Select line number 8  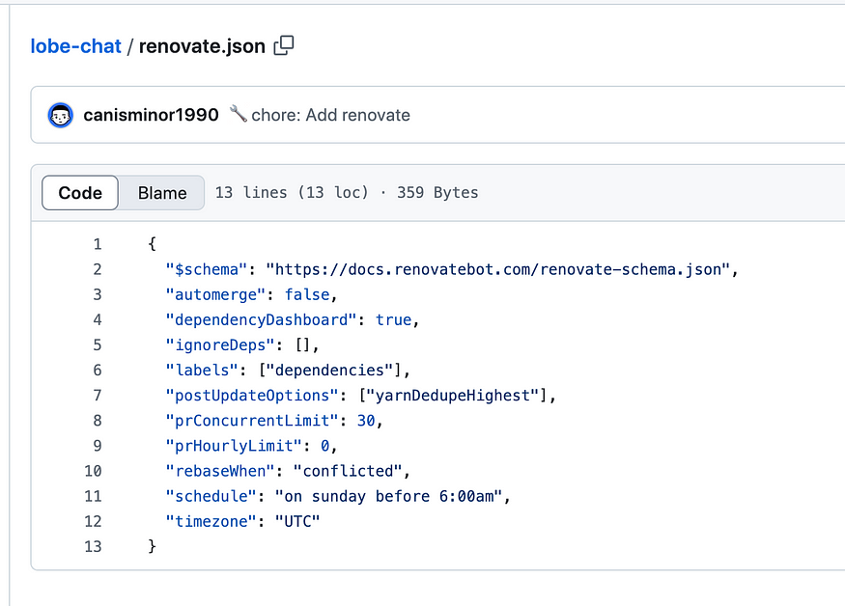[97, 421]
